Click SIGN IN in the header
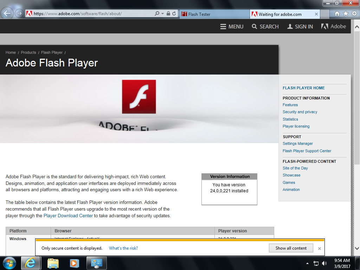The height and width of the screenshot is (270, 360). 300,27
